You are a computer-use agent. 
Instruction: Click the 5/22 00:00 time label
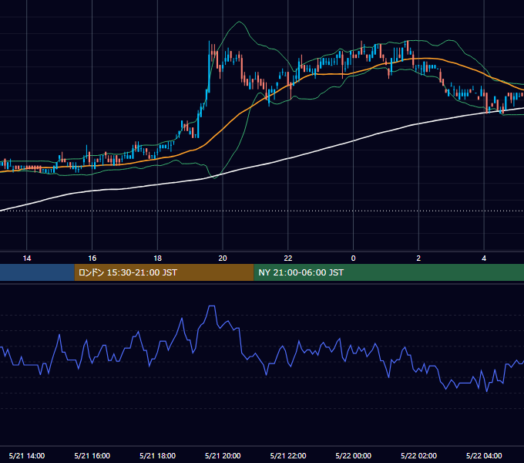click(x=353, y=455)
